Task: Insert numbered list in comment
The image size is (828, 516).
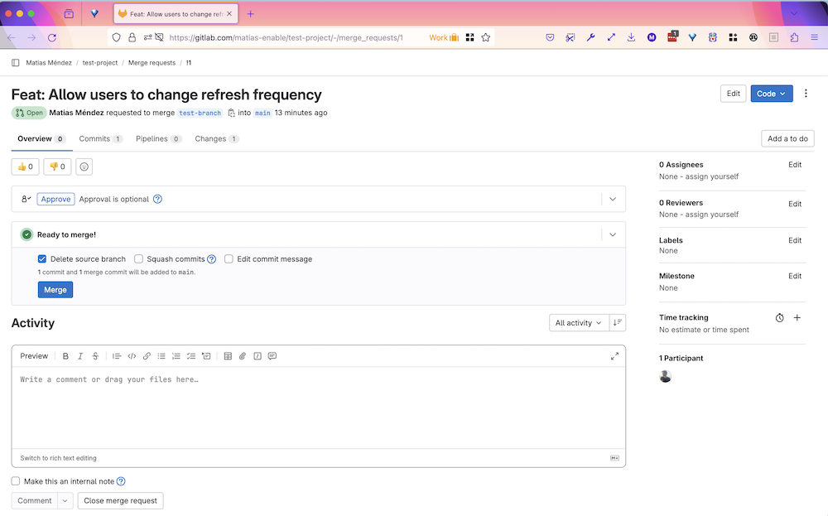Action: (176, 356)
